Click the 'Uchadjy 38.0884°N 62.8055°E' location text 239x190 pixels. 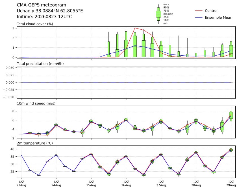click(50, 11)
